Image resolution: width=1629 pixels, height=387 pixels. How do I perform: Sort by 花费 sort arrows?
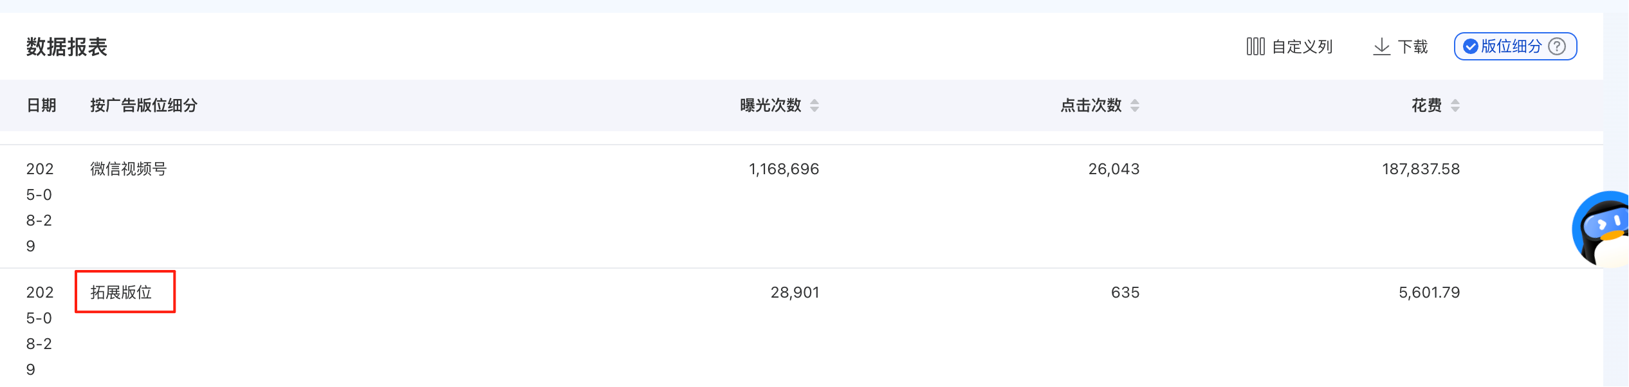[1455, 105]
